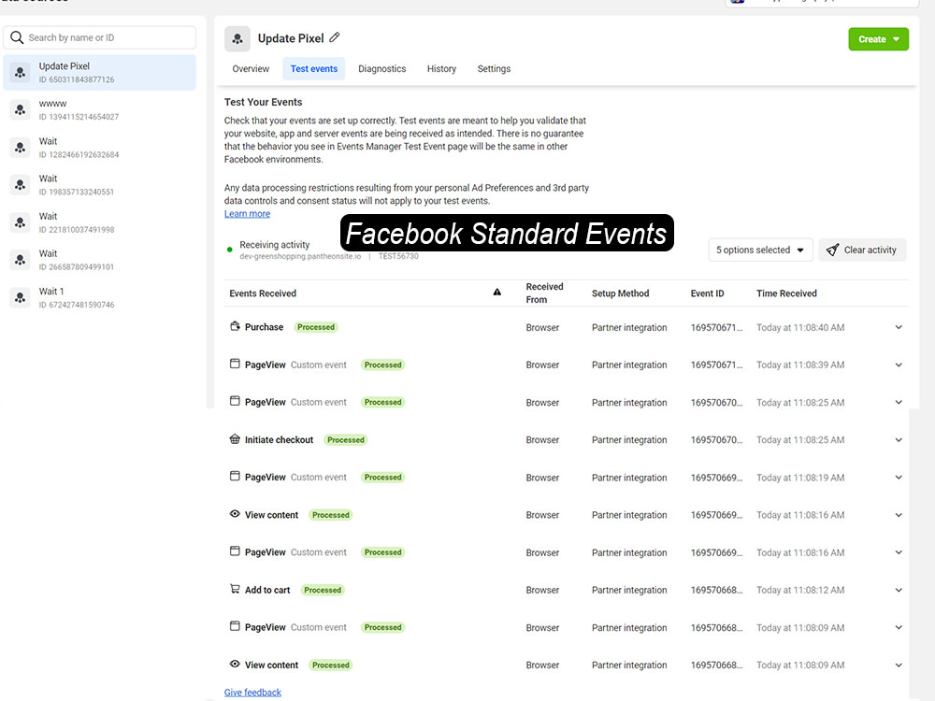Click the page icon of 11:08:19 PageView
The height and width of the screenshot is (701, 935).
coord(235,477)
